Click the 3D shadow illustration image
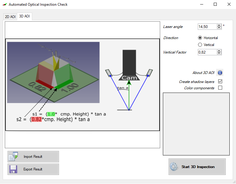Screen dimensions: 236x184 tap(53, 72)
